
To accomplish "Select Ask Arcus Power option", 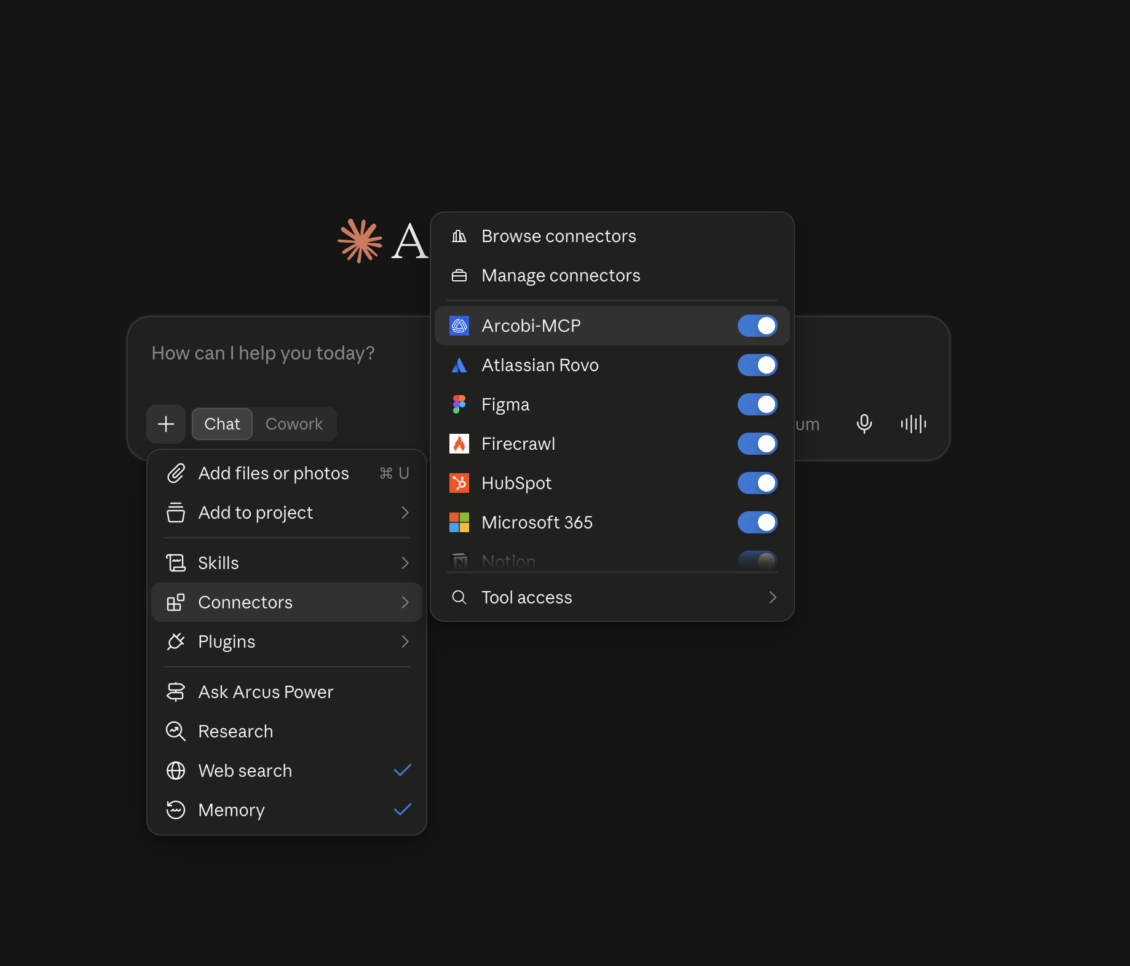I will pos(286,692).
